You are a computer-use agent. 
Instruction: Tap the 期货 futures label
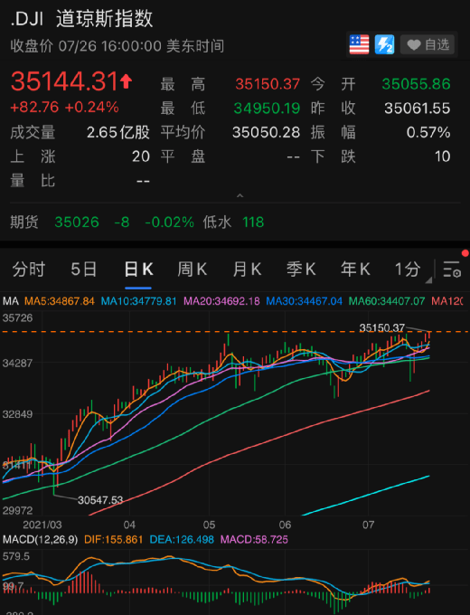tap(24, 222)
